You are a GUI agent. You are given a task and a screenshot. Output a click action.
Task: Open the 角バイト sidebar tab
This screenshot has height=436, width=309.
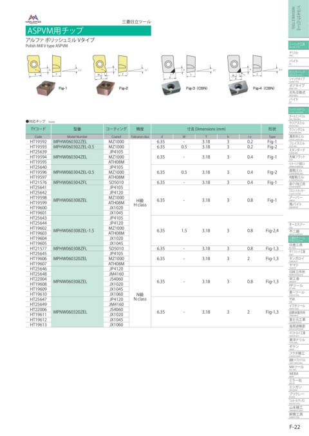click(299, 205)
